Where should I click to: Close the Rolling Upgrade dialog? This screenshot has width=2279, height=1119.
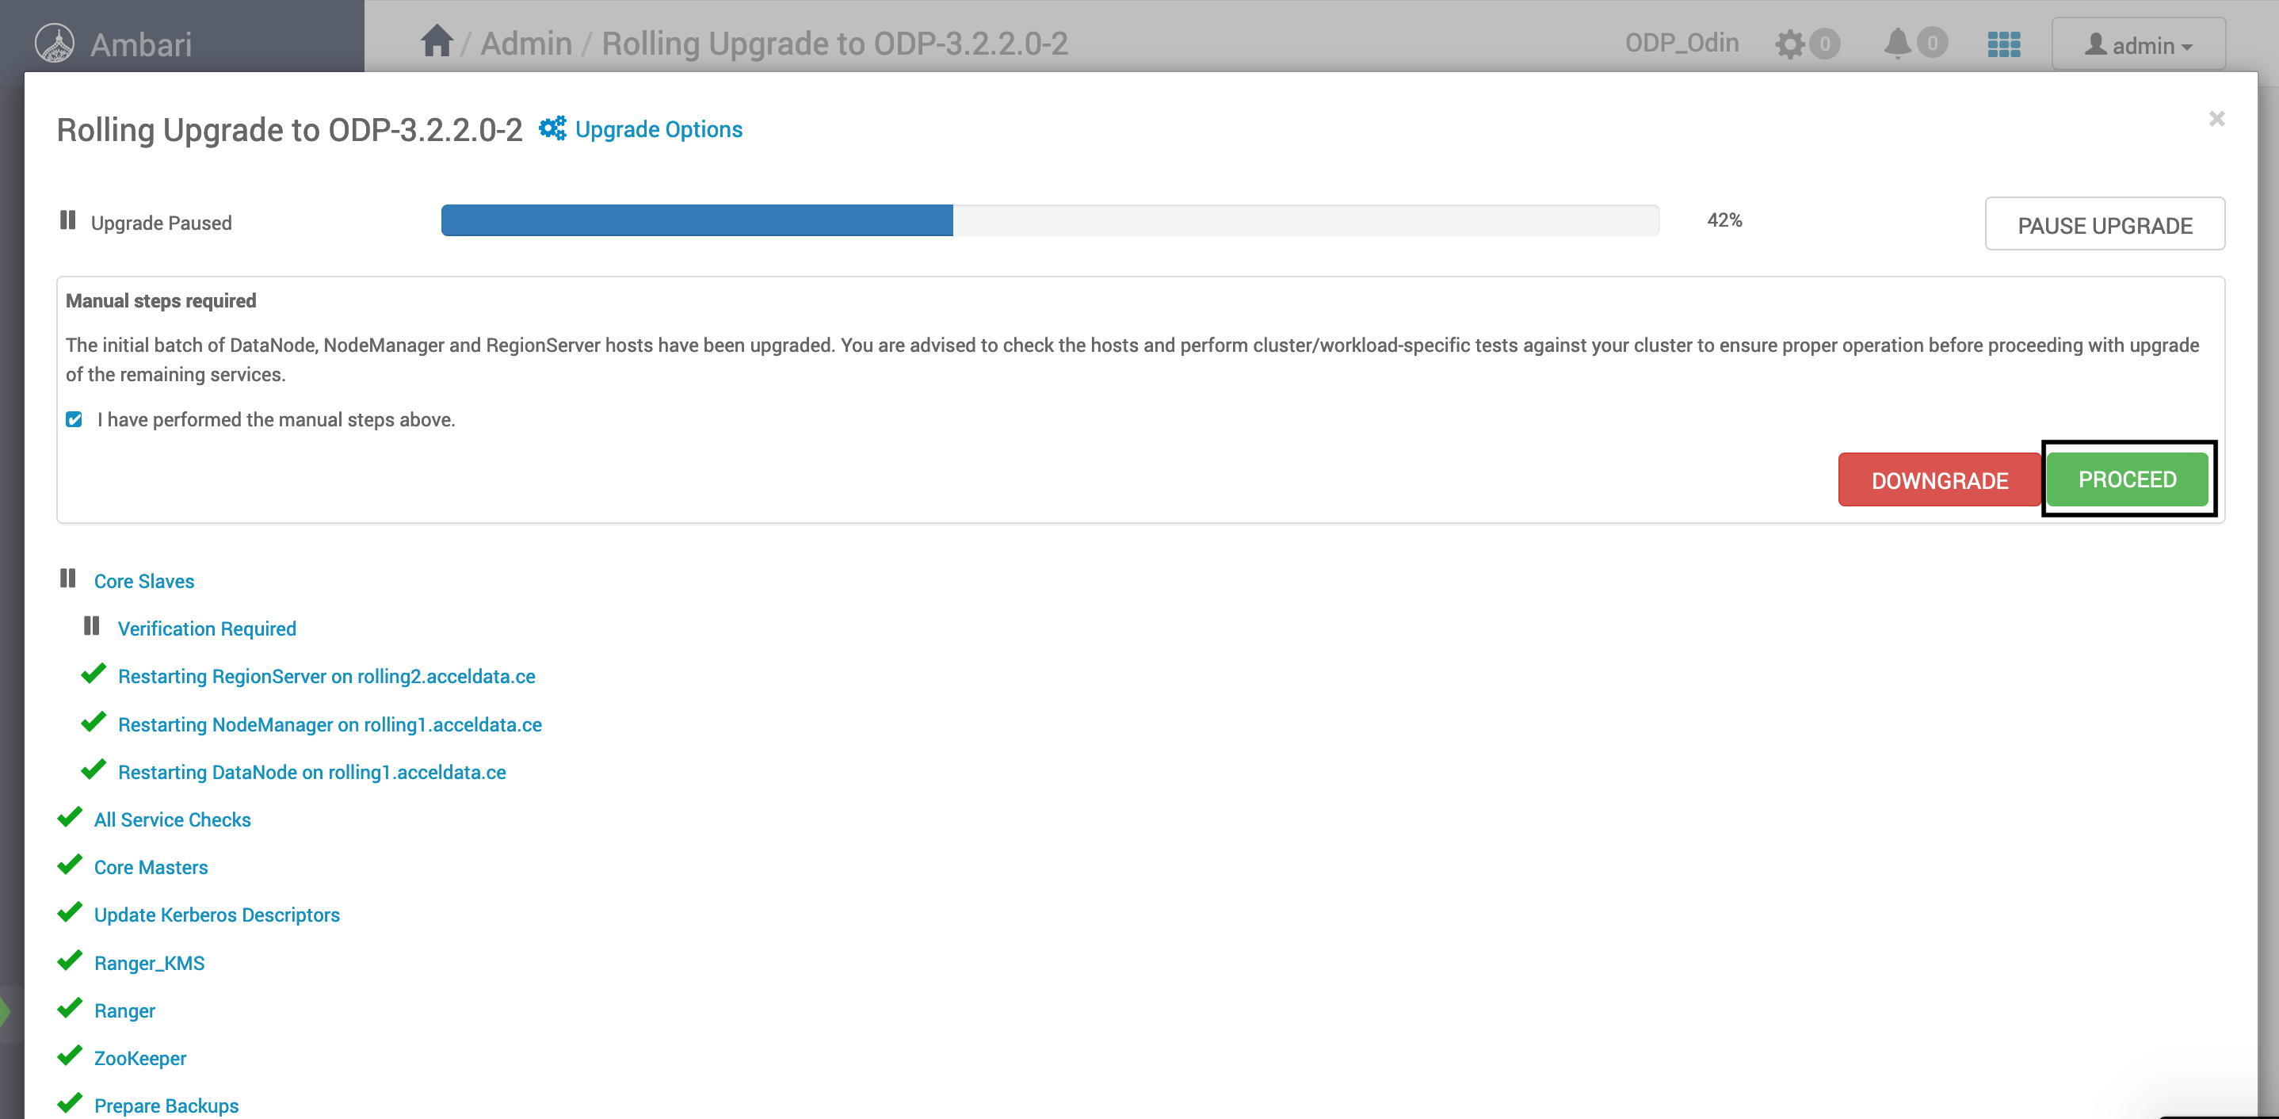click(2216, 119)
